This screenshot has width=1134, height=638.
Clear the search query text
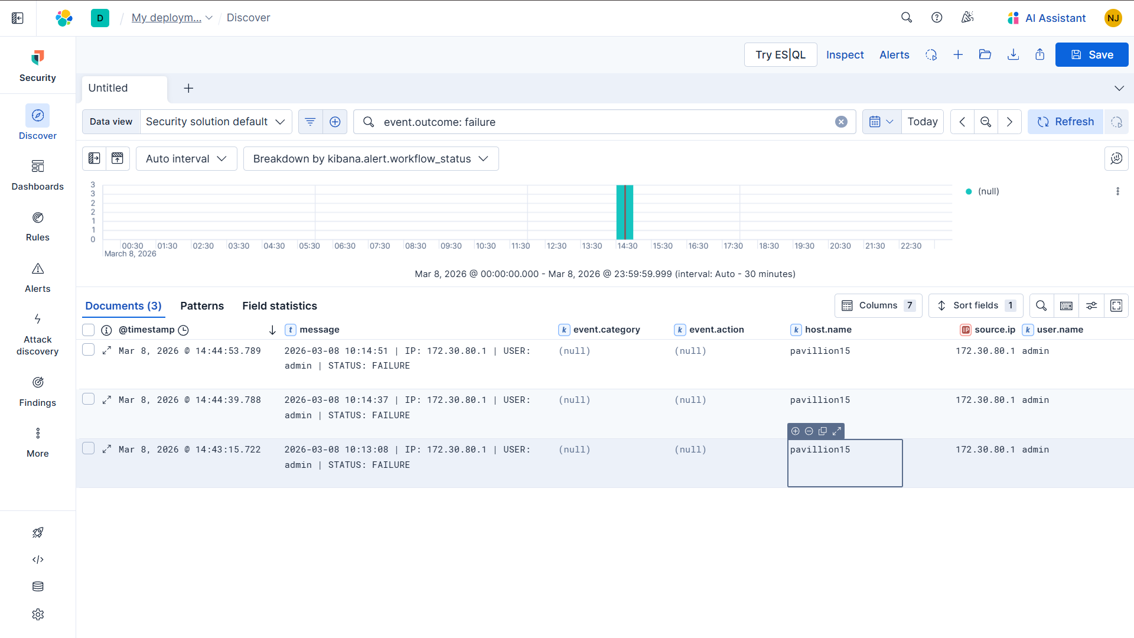tap(841, 122)
